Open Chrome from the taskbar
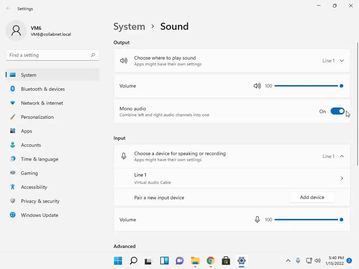 click(x=210, y=261)
